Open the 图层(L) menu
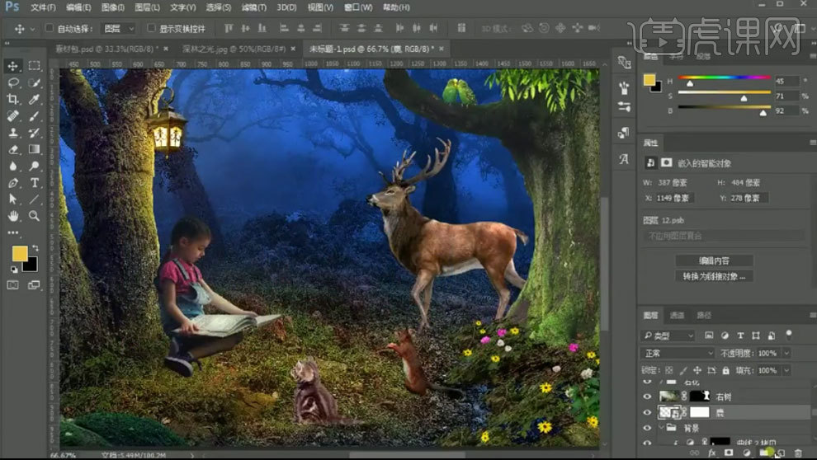The width and height of the screenshot is (817, 460). tap(148, 7)
